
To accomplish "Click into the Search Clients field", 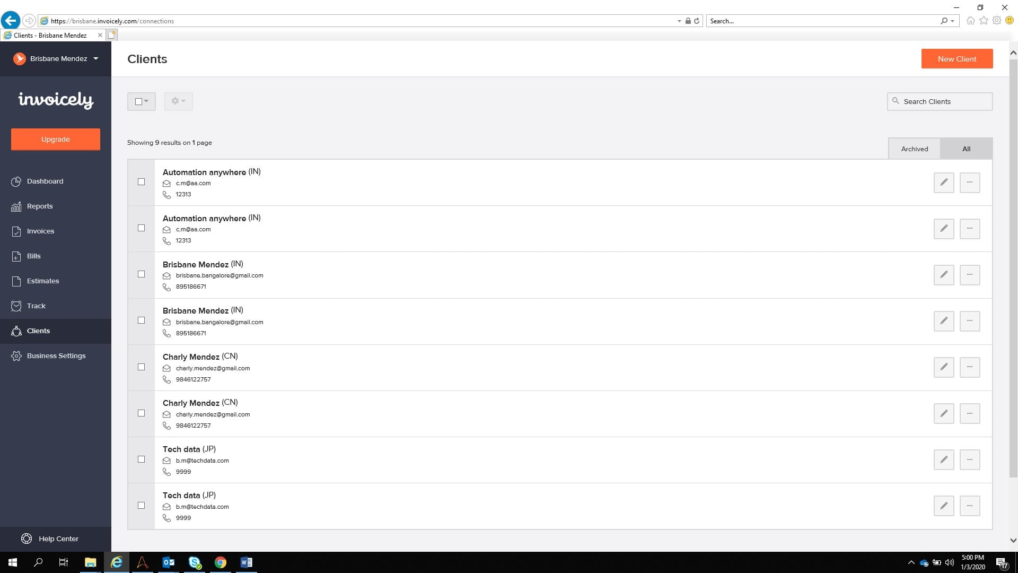I will pos(940,102).
